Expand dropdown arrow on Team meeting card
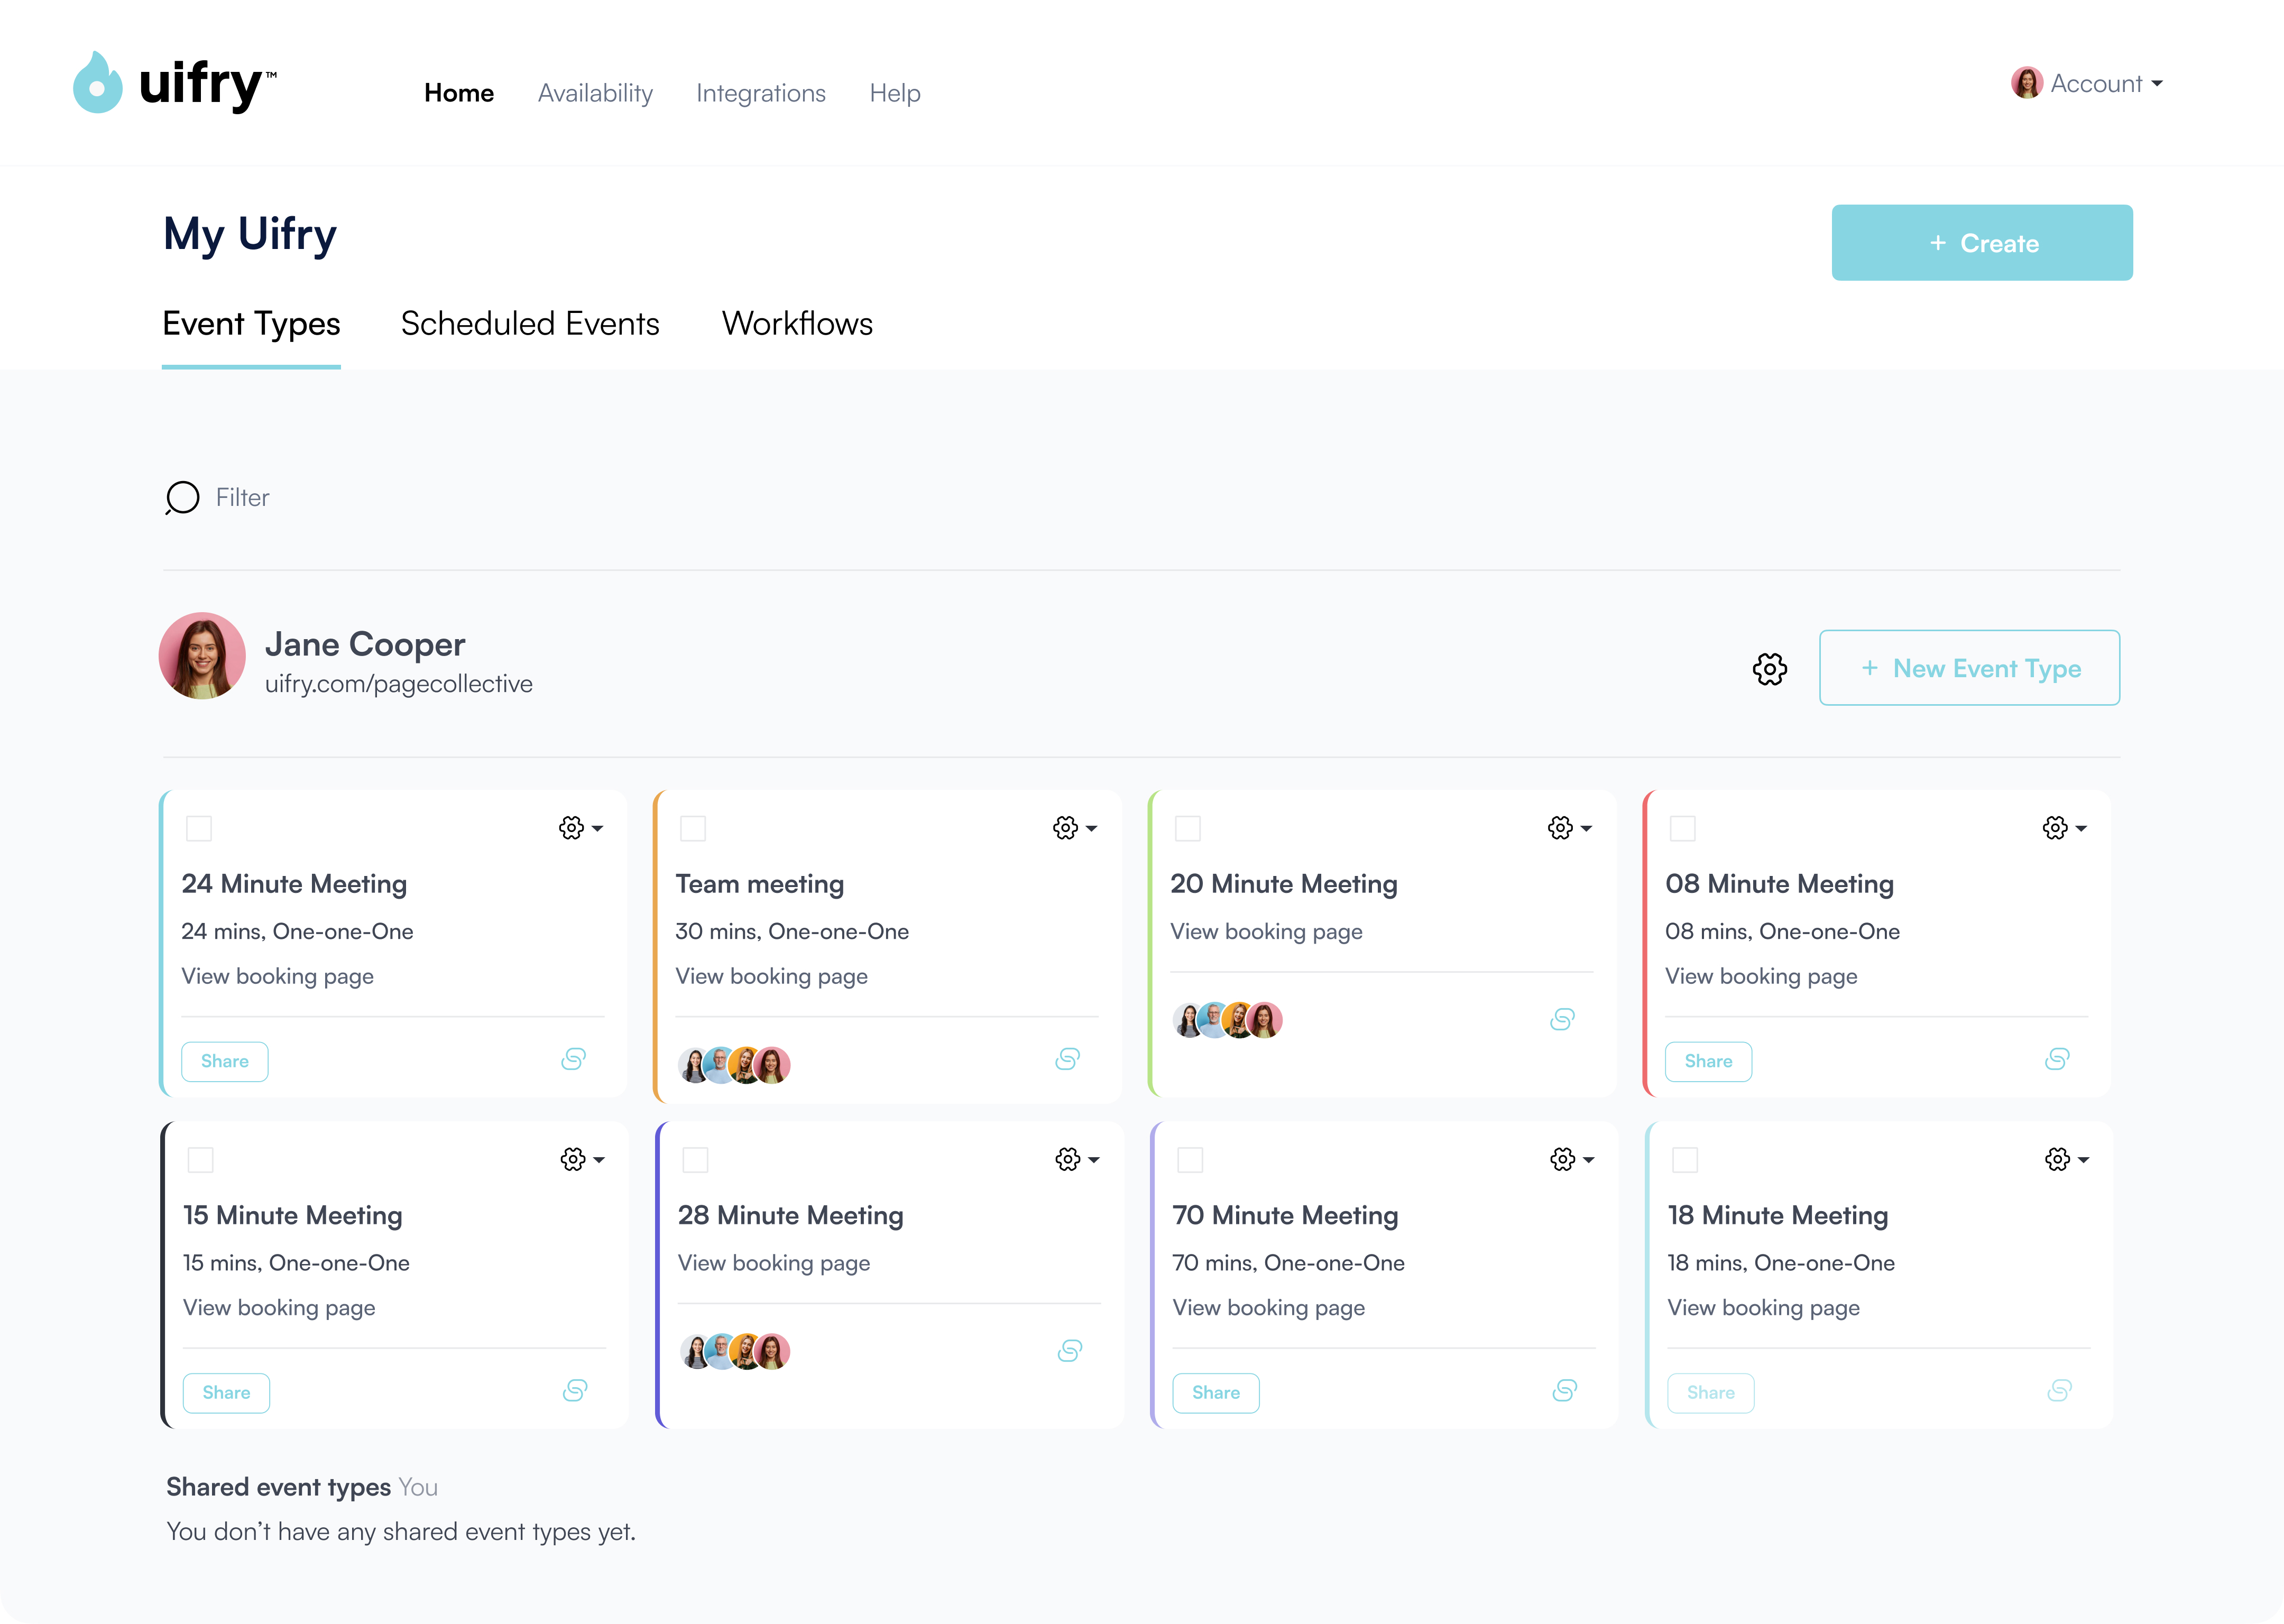Viewport: 2284px width, 1624px height. pos(1091,829)
